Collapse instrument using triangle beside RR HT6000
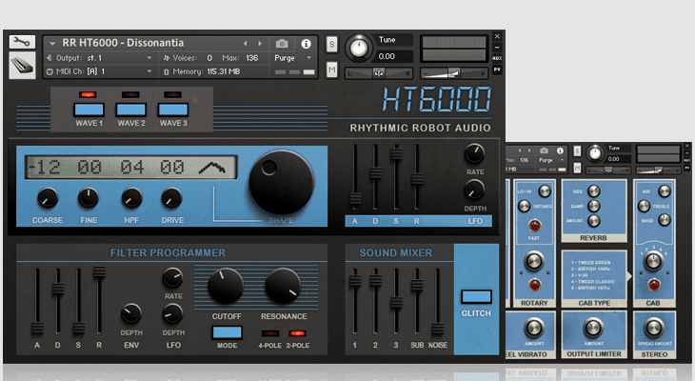The width and height of the screenshot is (695, 381). coord(51,43)
